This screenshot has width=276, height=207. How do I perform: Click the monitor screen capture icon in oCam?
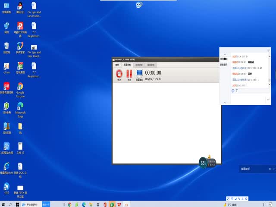point(139,74)
